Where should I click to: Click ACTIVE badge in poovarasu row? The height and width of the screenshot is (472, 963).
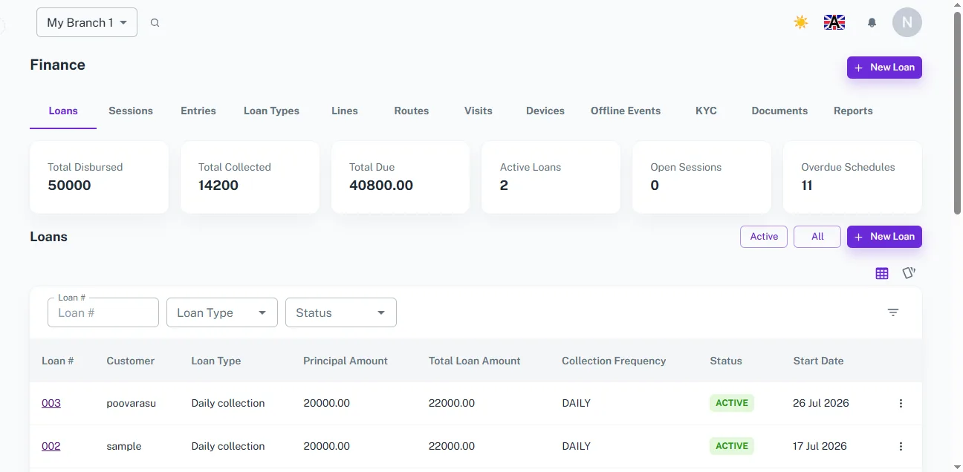(x=732, y=403)
